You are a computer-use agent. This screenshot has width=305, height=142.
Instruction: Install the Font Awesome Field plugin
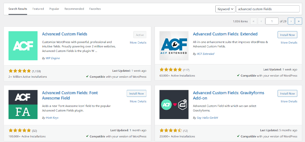click(x=136, y=94)
